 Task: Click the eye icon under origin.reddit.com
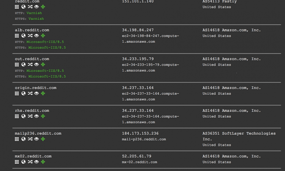pos(36,93)
